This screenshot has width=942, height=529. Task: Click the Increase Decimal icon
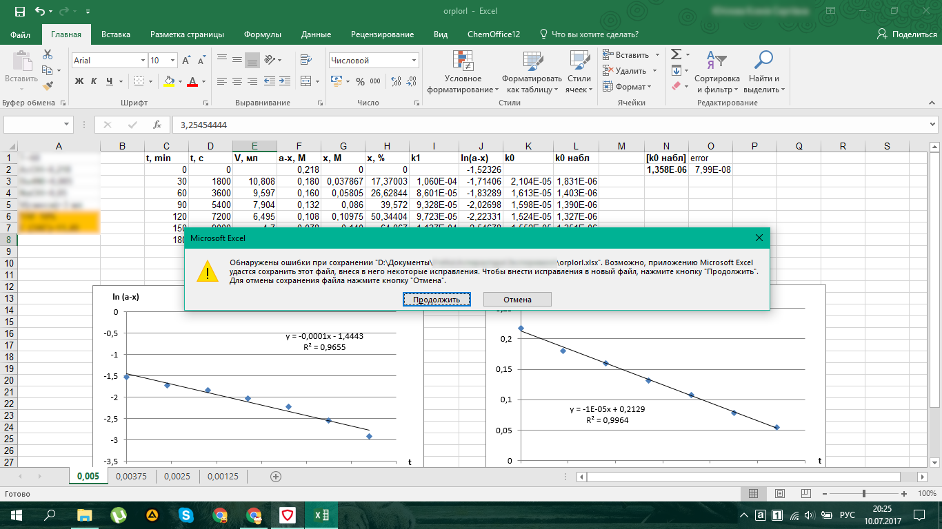[x=395, y=81]
